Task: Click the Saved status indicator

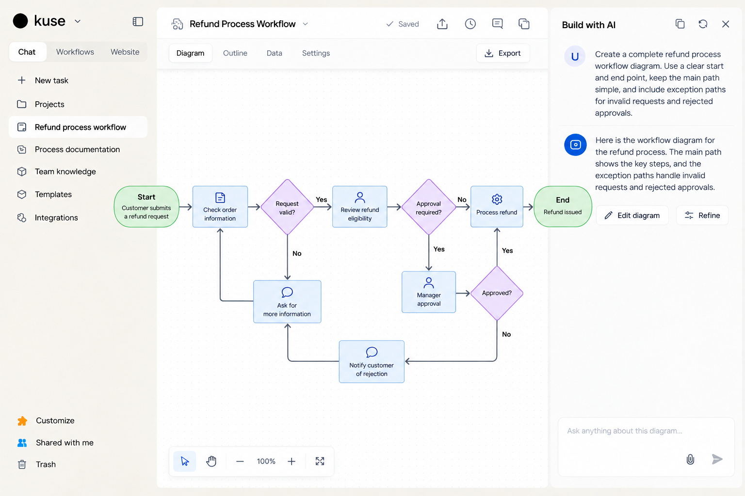Action: click(x=402, y=24)
